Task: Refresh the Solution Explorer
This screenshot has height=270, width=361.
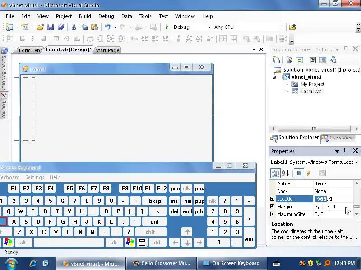Action: click(299, 60)
